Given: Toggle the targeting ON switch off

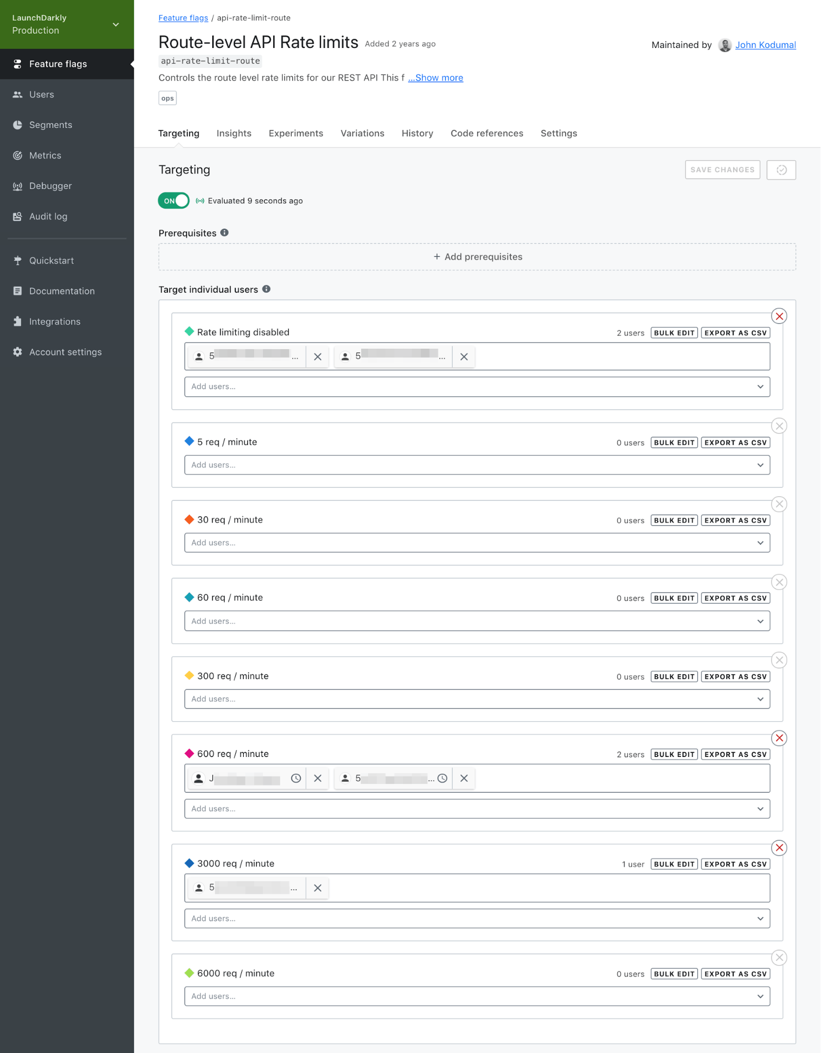Looking at the screenshot, I should [x=173, y=201].
